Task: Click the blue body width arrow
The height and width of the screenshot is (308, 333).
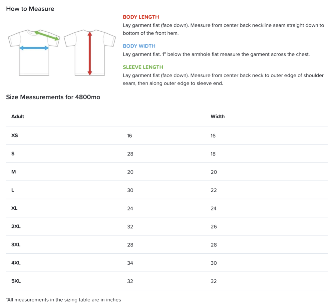Action: coord(34,48)
